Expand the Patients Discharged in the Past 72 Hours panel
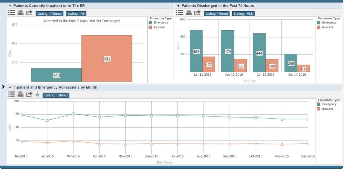344x170 pixels. click(178, 6)
